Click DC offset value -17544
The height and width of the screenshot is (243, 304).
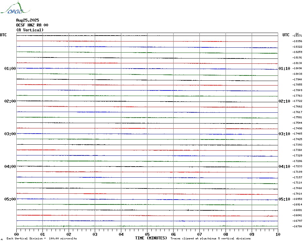[297, 123]
